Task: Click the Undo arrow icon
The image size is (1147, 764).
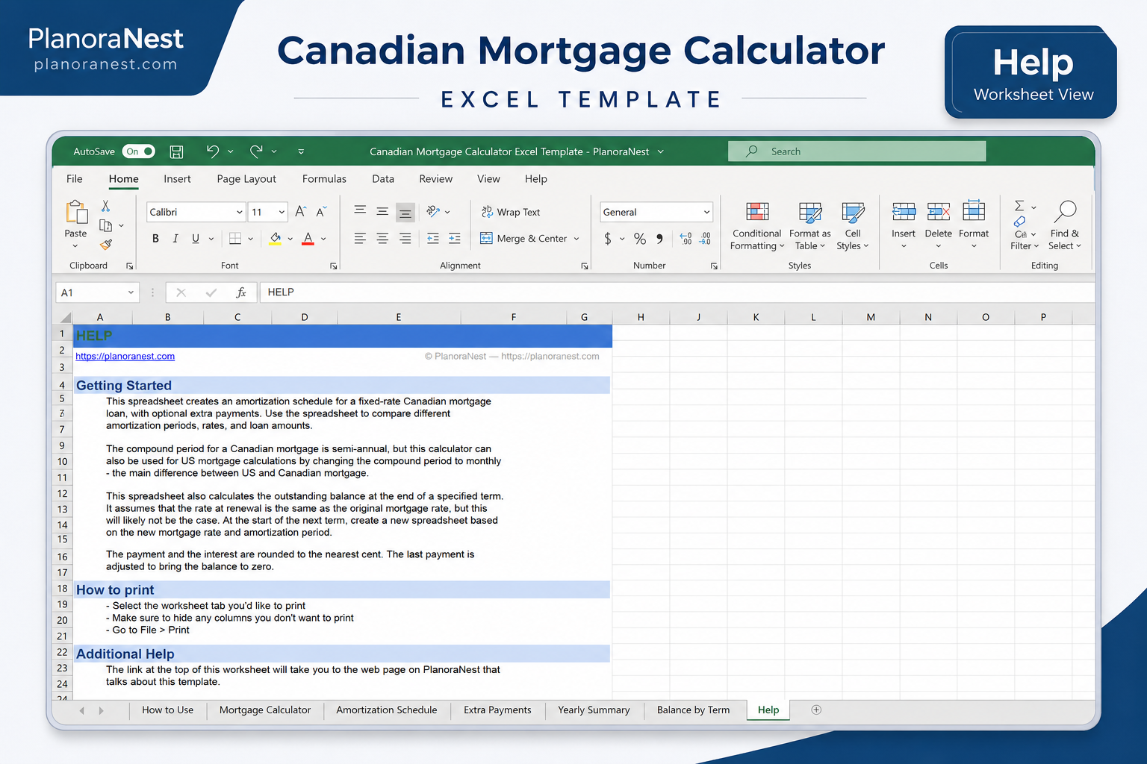Action: tap(213, 151)
